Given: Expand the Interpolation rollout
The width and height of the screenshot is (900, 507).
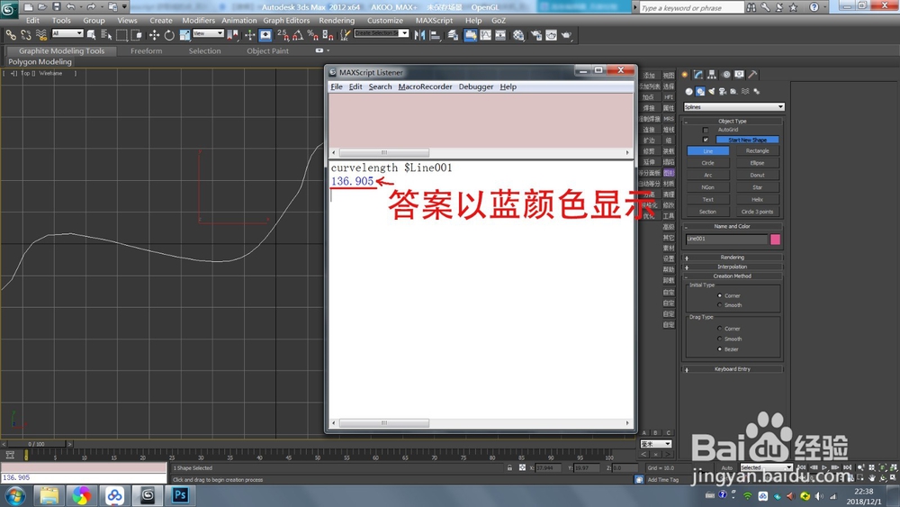Looking at the screenshot, I should point(733,267).
